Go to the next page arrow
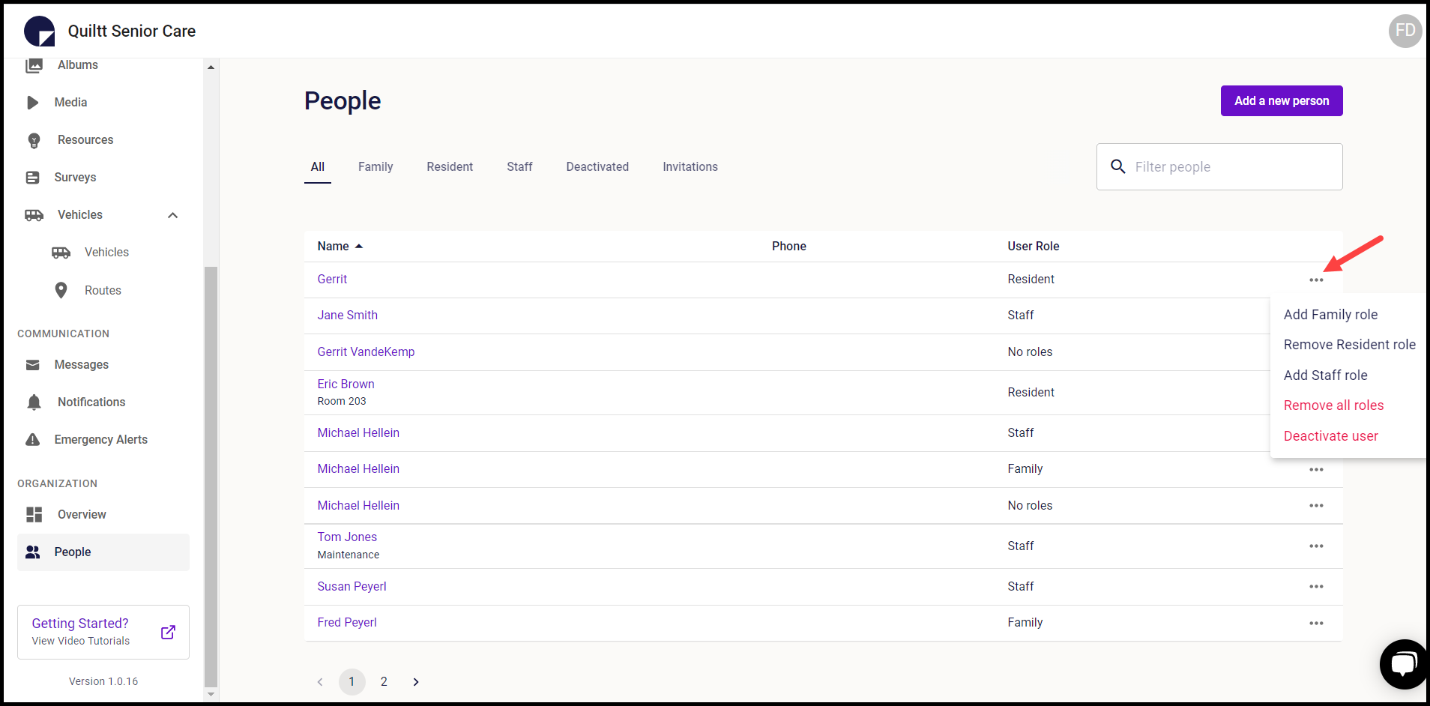This screenshot has width=1430, height=706. [416, 682]
